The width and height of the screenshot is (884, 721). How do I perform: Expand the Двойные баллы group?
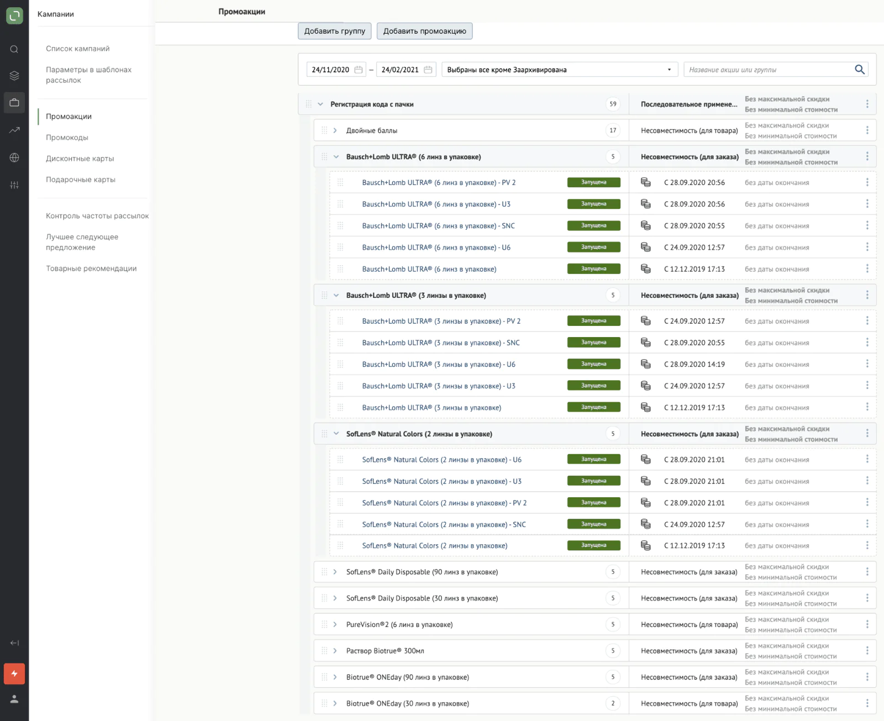[335, 130]
